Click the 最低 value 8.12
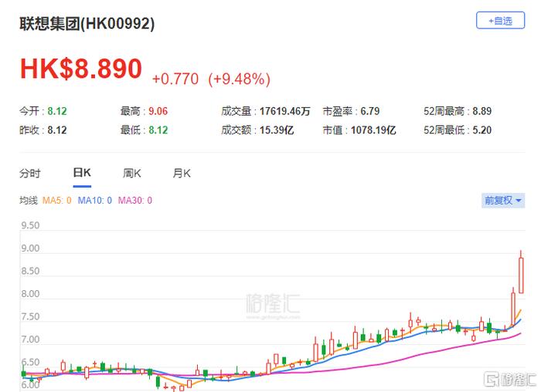 coord(158,130)
